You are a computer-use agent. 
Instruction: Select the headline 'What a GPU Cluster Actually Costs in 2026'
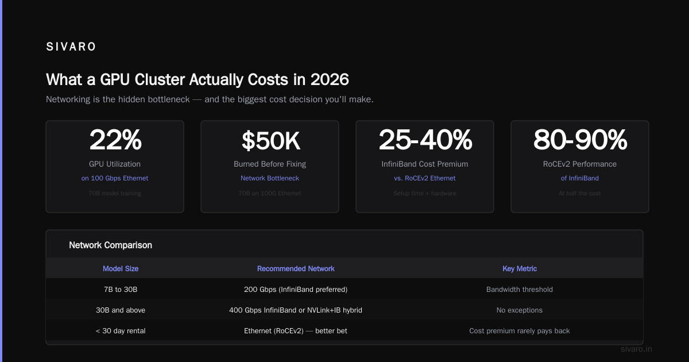point(198,79)
